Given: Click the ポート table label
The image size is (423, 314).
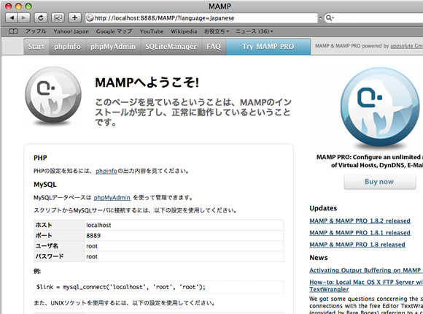Looking at the screenshot, I should pyautogui.click(x=44, y=236).
